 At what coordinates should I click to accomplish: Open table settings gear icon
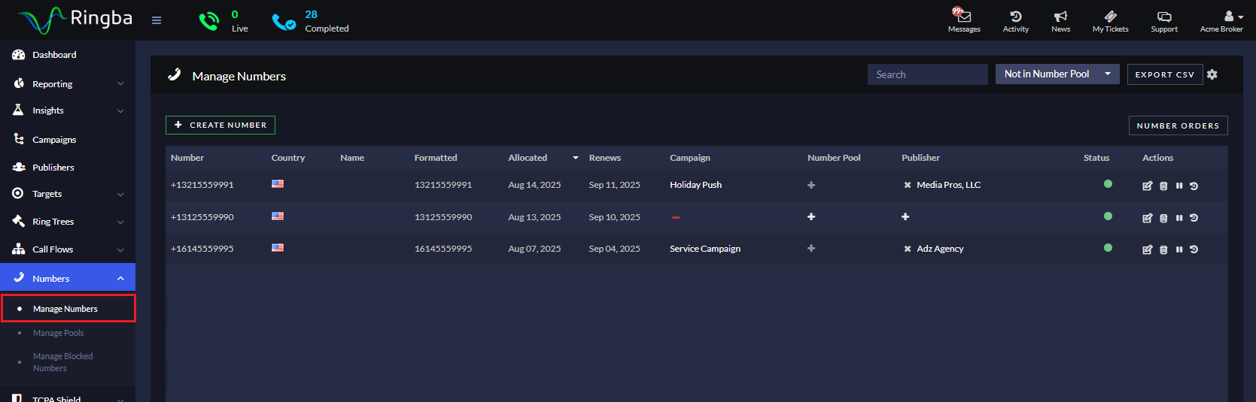(x=1212, y=74)
